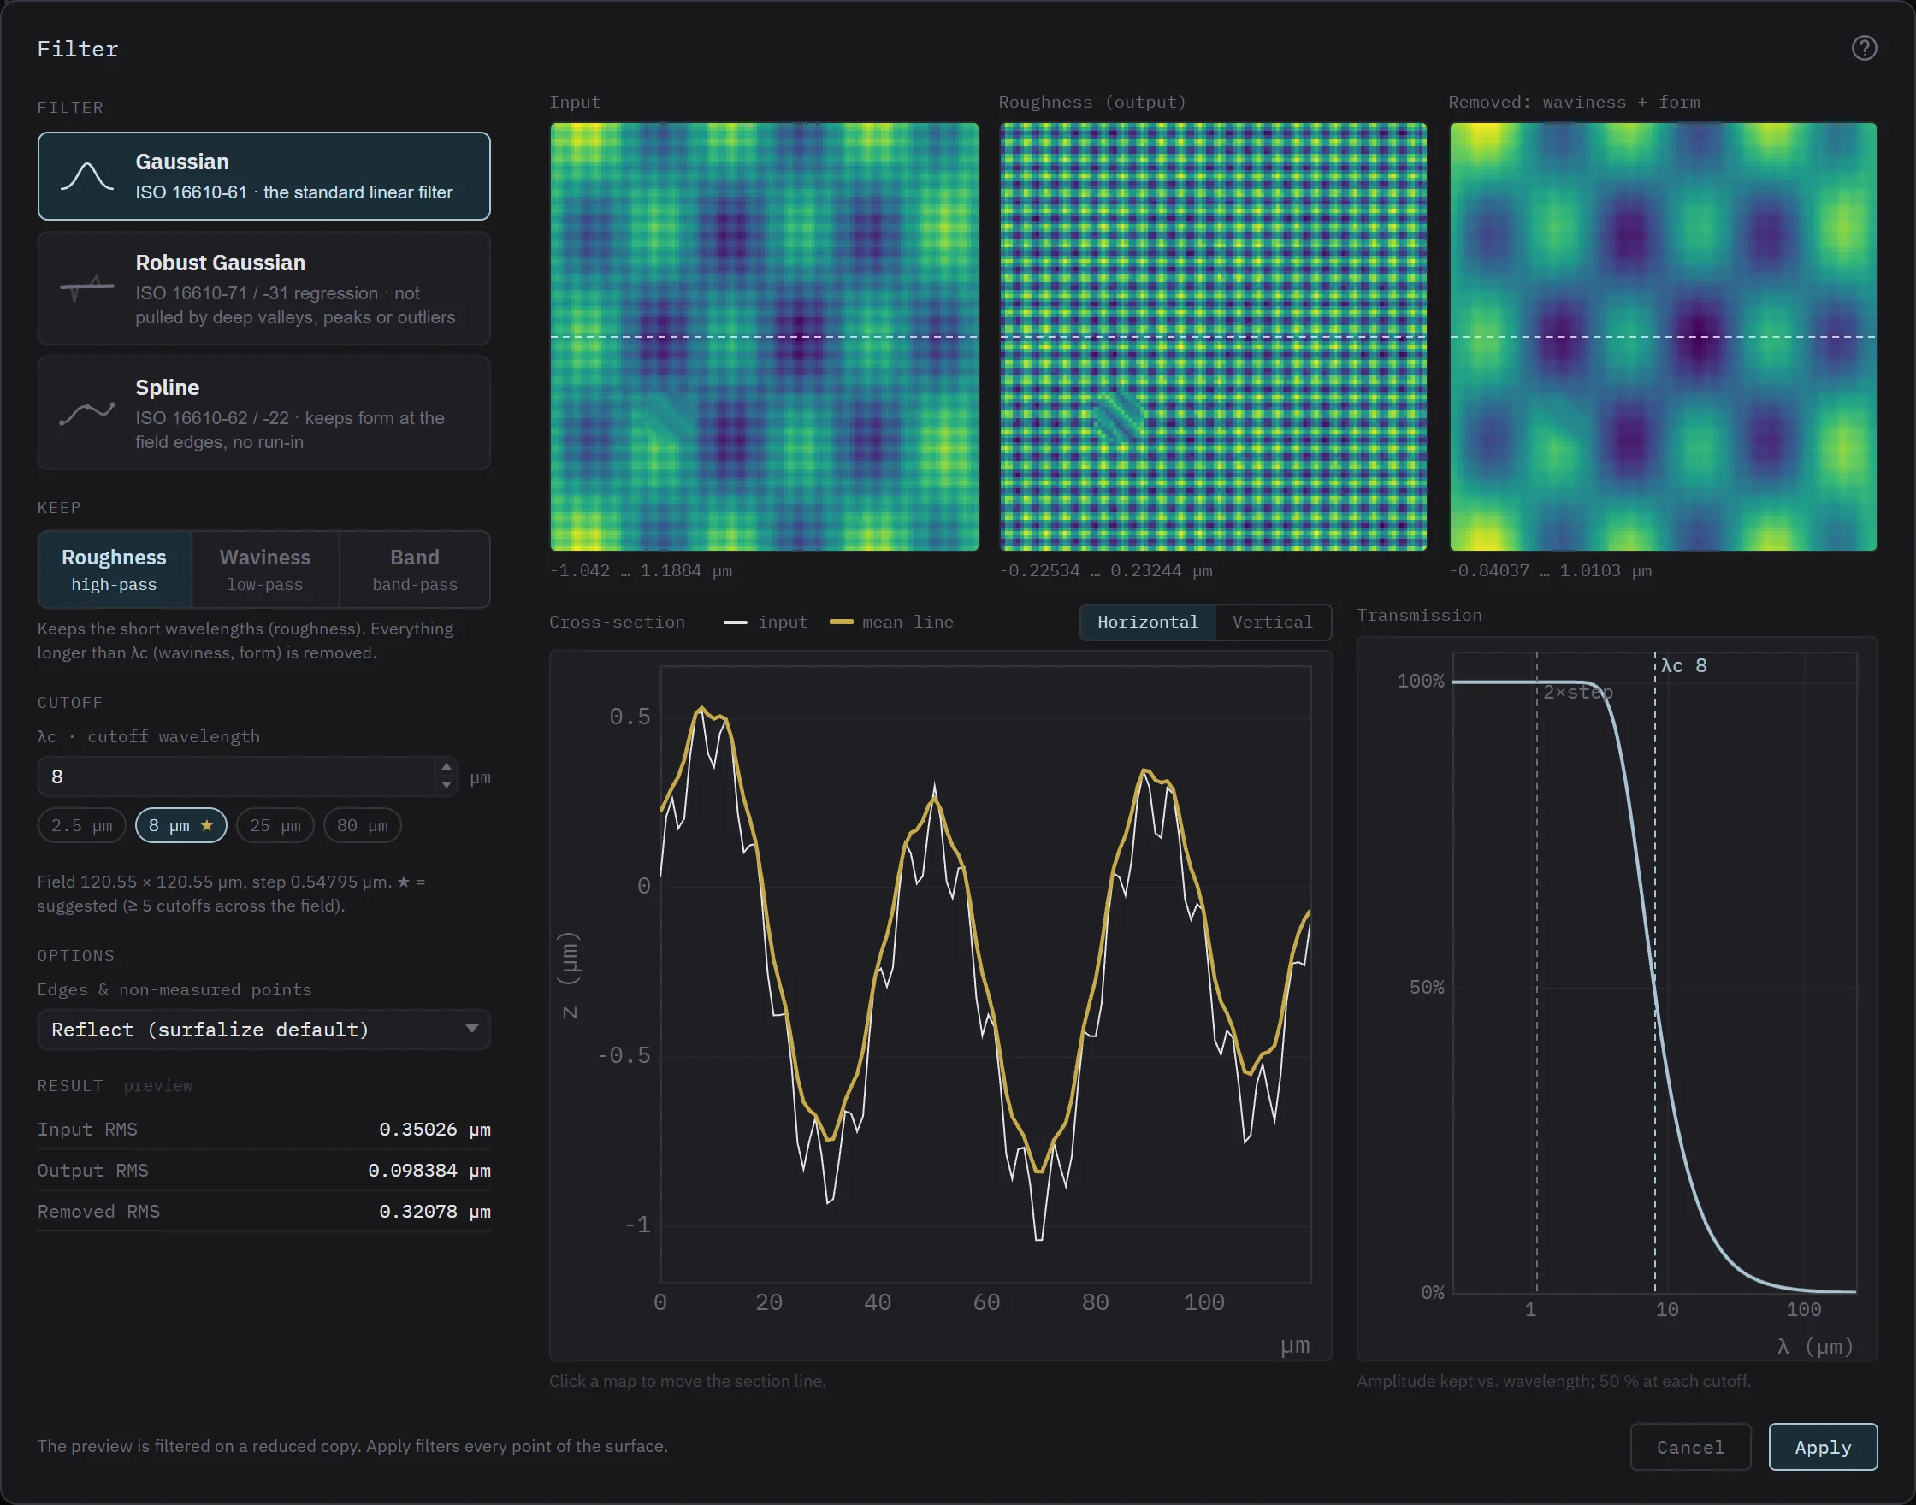Select the Robust Gaussian filter card

click(x=263, y=288)
